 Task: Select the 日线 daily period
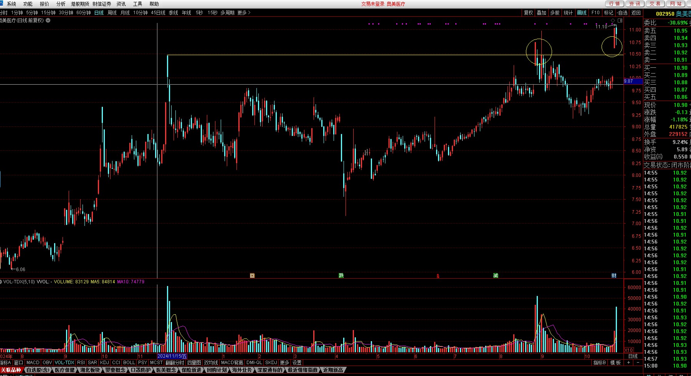click(x=99, y=13)
